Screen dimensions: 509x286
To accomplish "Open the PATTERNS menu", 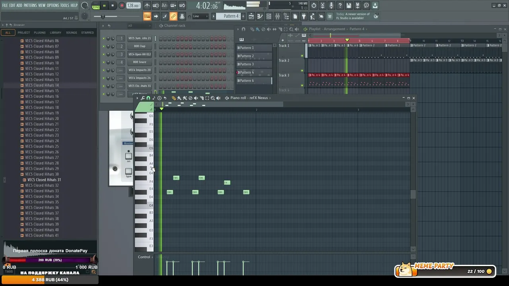I will (30, 6).
